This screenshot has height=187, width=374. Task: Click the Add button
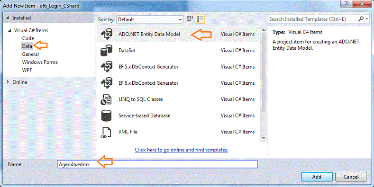click(317, 177)
